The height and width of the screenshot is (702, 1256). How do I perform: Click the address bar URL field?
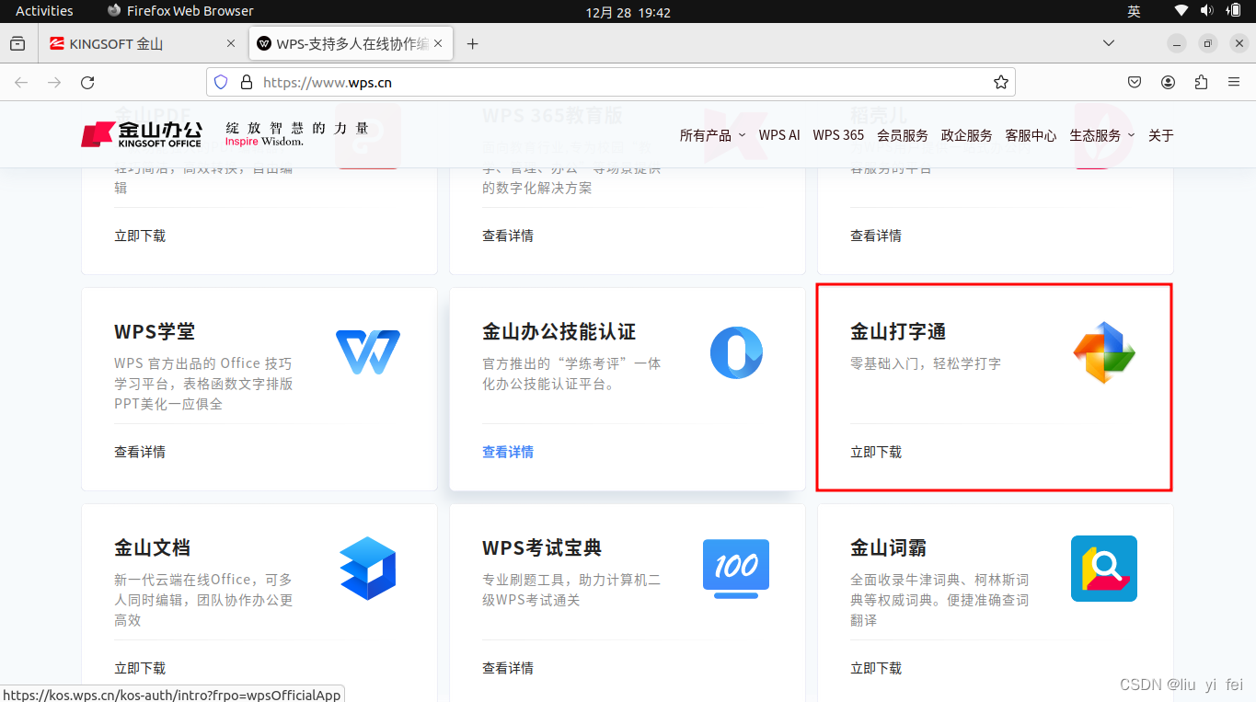611,82
